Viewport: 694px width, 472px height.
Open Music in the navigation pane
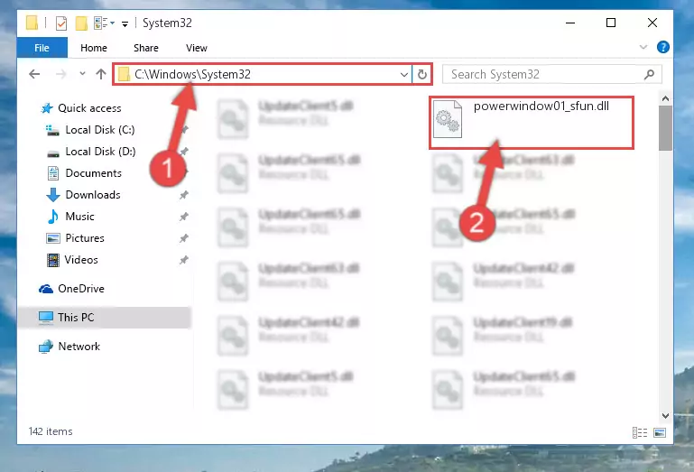click(79, 217)
